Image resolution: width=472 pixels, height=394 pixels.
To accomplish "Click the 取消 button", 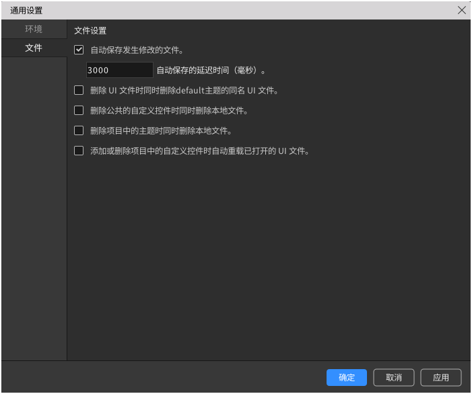I will click(394, 377).
